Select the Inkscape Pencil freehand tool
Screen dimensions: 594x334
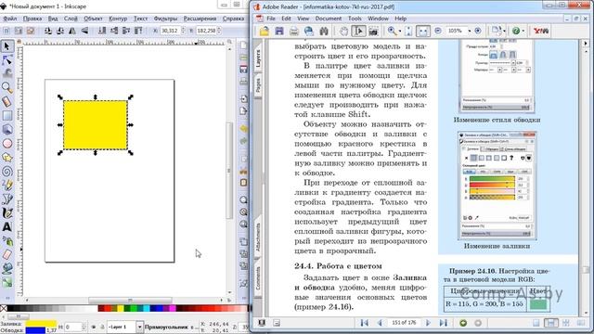click(6, 186)
